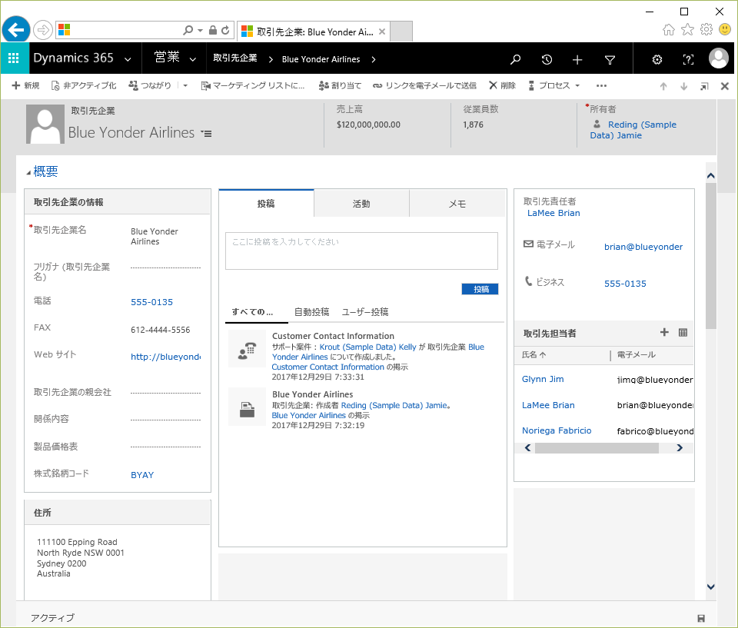This screenshot has height=628, width=738.
Task: Click owner Reding (Sample Data) Jamie link
Action: (x=633, y=130)
